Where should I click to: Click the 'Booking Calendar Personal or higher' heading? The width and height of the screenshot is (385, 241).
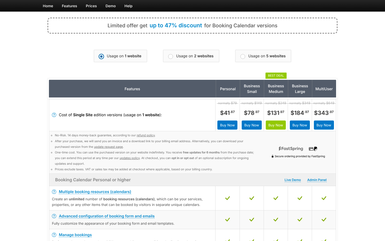[x=93, y=180]
